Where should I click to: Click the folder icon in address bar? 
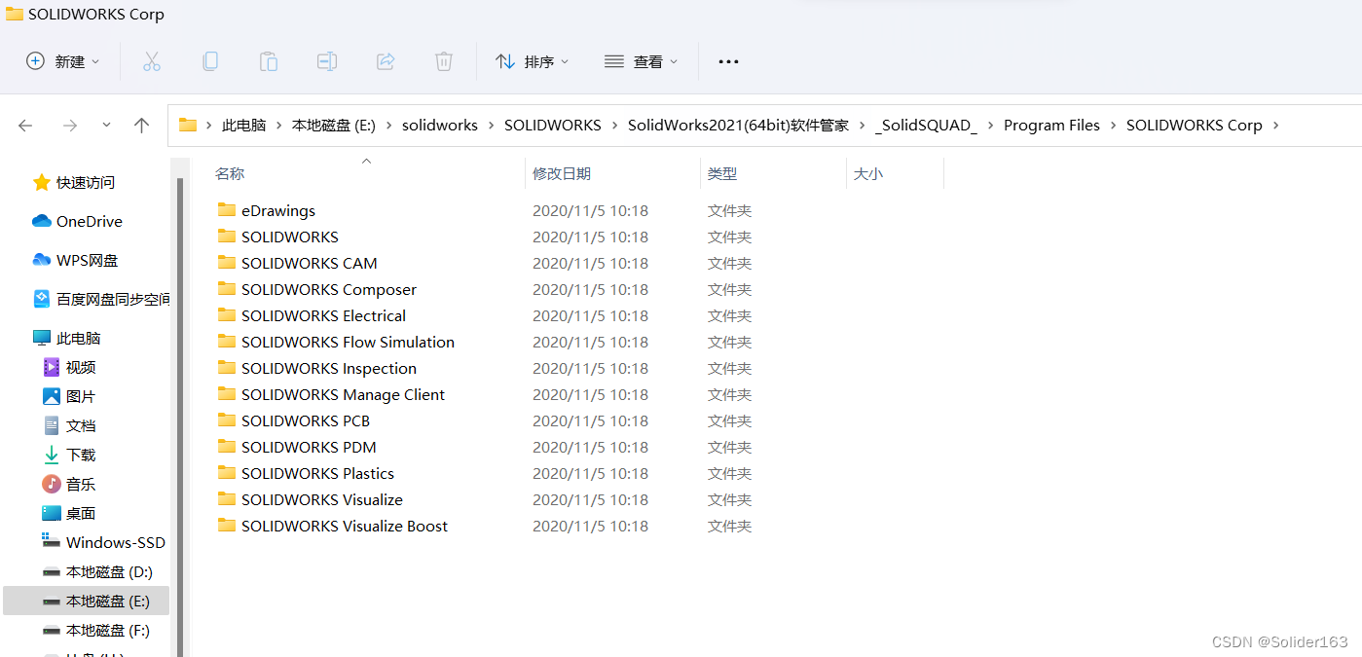[188, 125]
